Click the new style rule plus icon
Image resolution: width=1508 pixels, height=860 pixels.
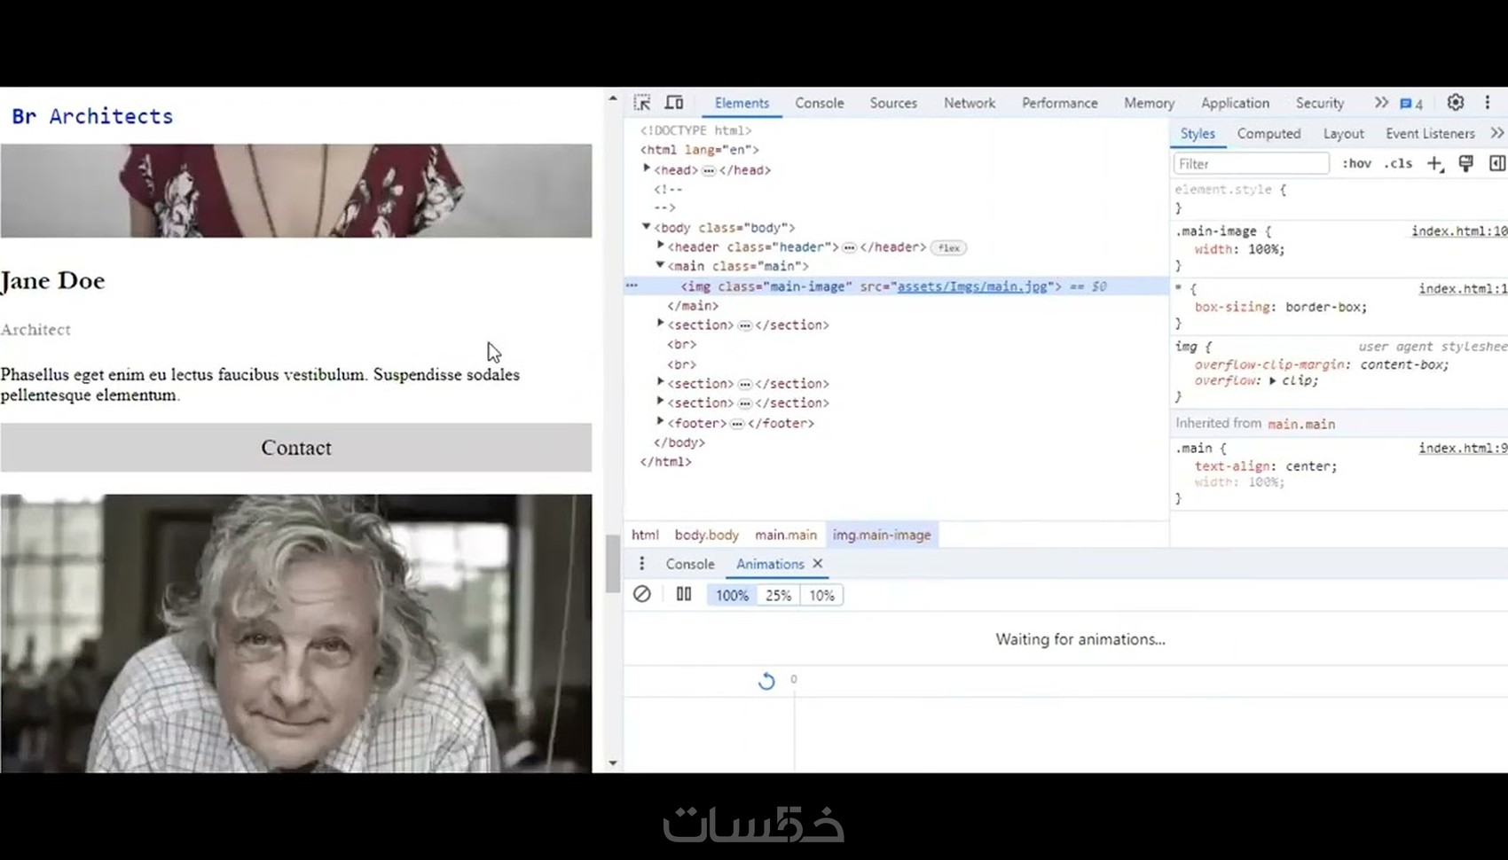click(1434, 163)
